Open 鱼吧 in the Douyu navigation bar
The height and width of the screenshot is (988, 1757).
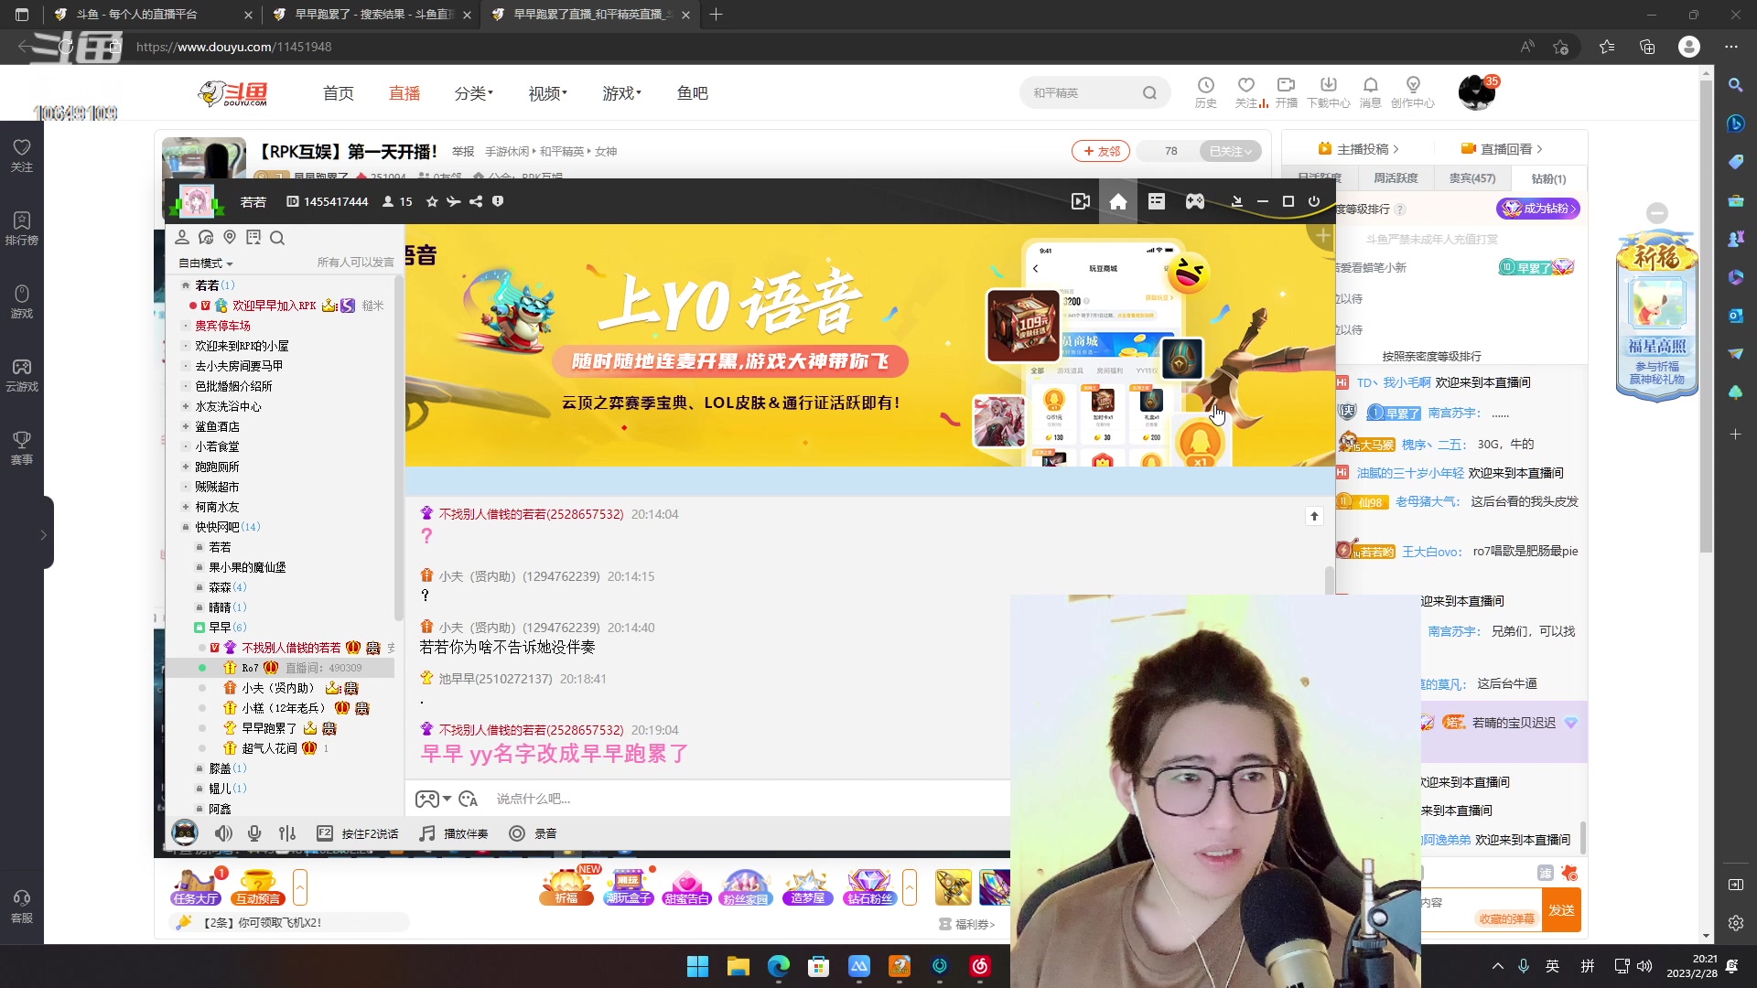693,92
